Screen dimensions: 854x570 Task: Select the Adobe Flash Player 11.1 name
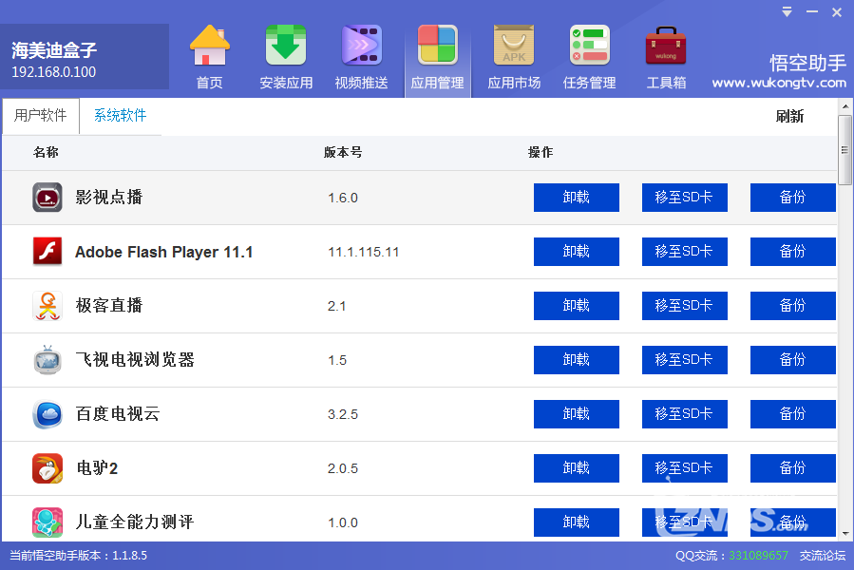[164, 252]
